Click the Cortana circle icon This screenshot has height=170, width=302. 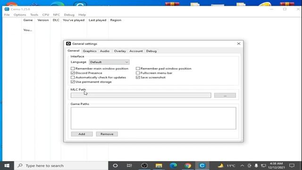point(115,166)
